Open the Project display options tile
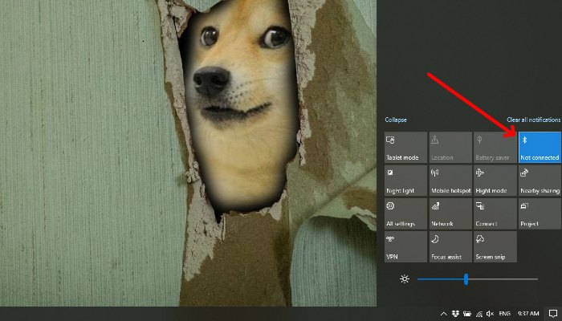This screenshot has height=321, width=562. tap(540, 213)
